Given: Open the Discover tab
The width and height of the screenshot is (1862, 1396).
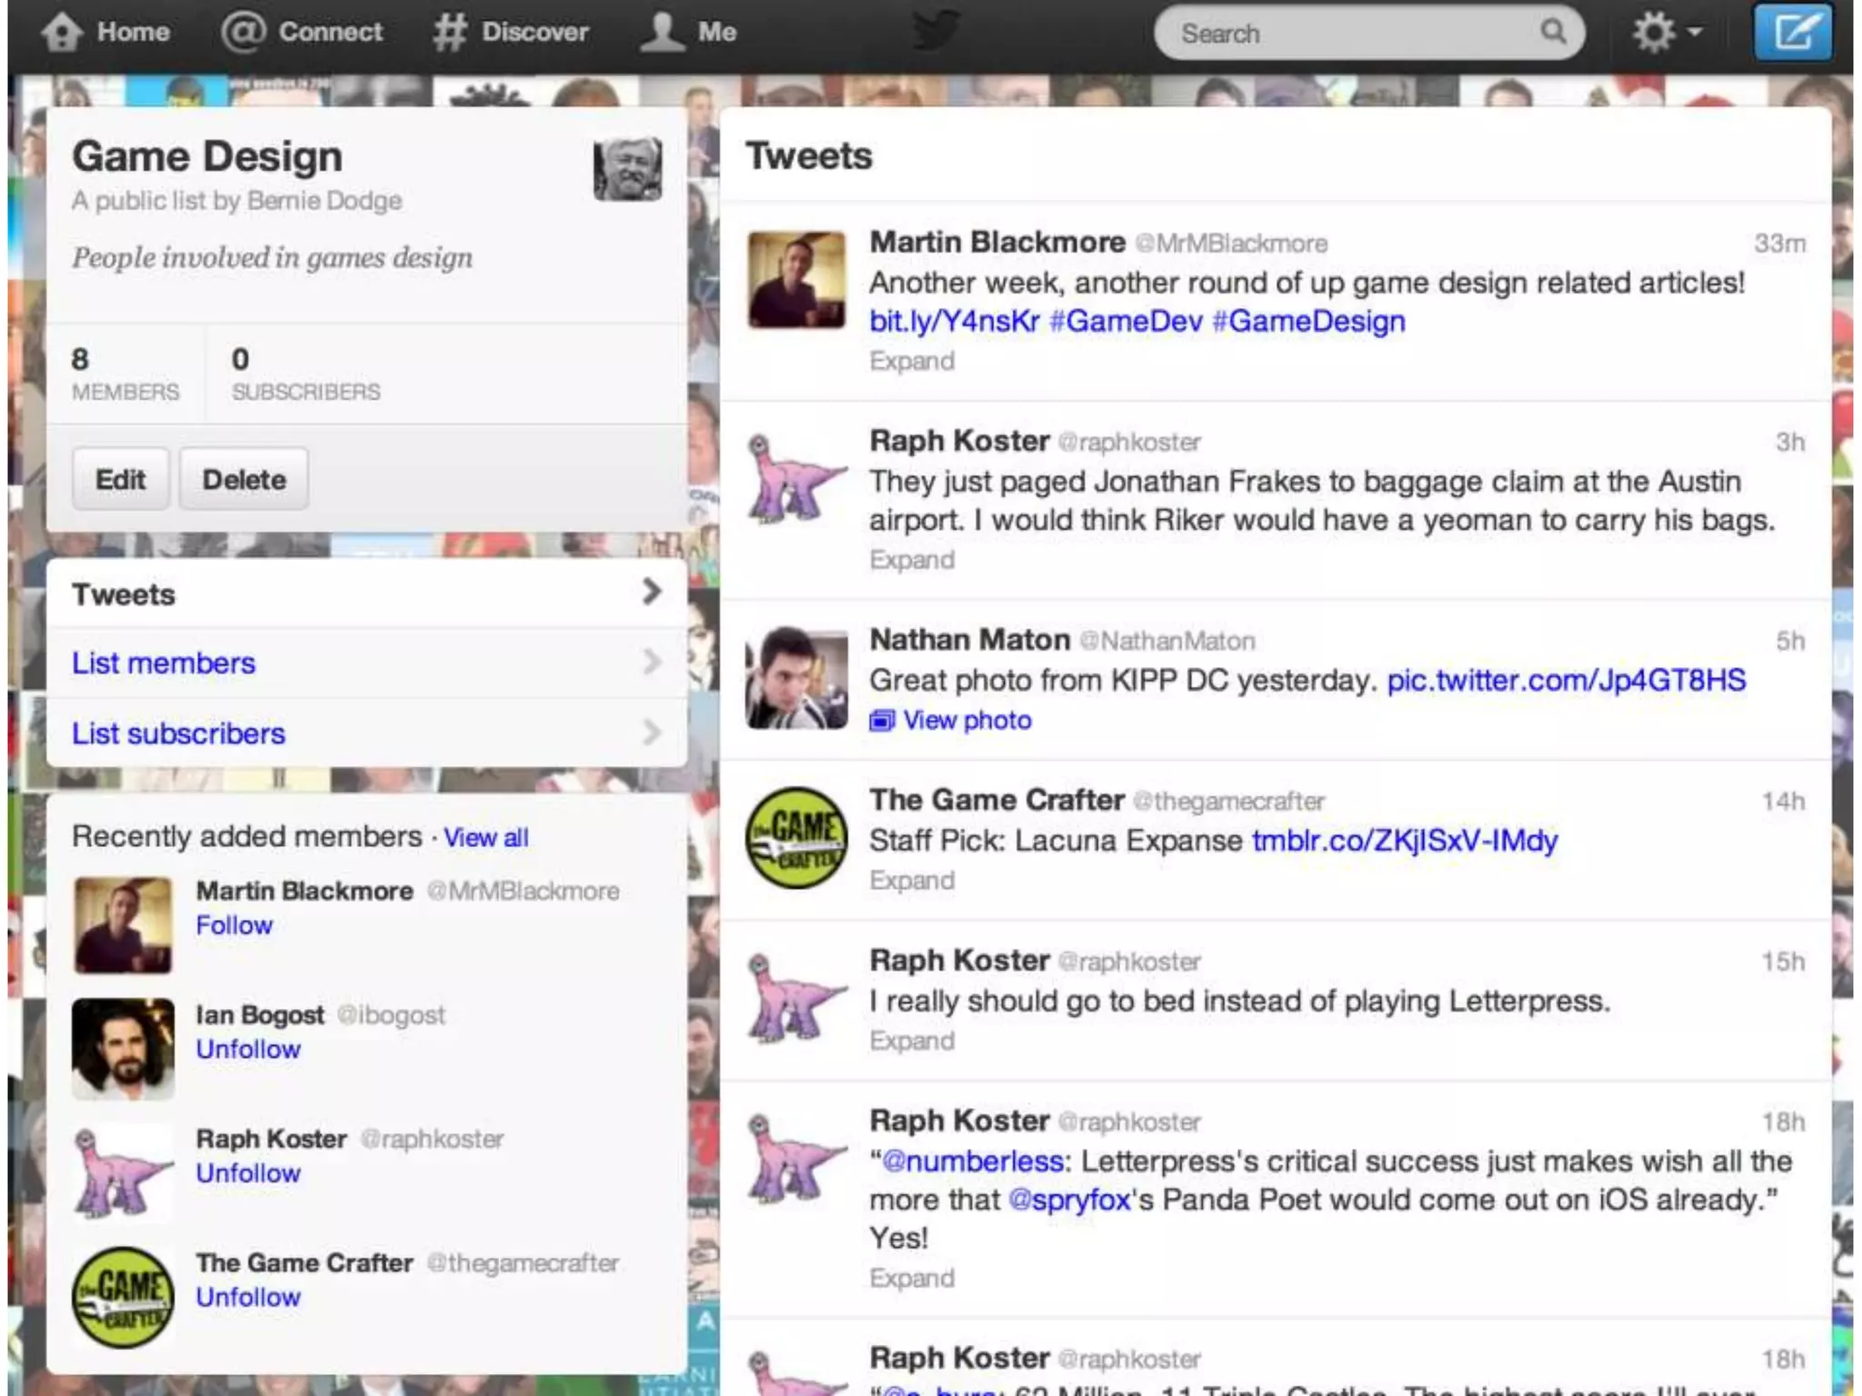Looking at the screenshot, I should click(511, 32).
